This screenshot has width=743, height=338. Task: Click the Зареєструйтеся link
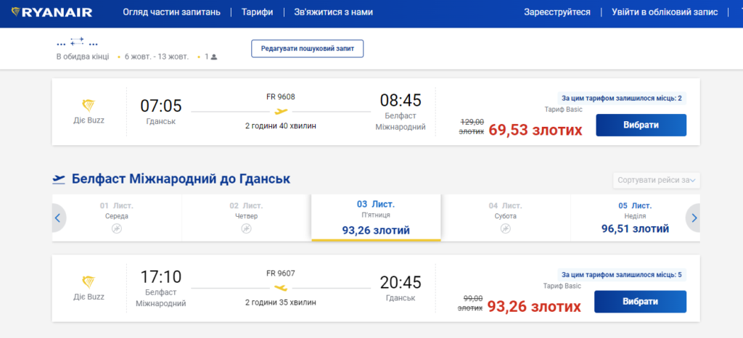point(557,12)
